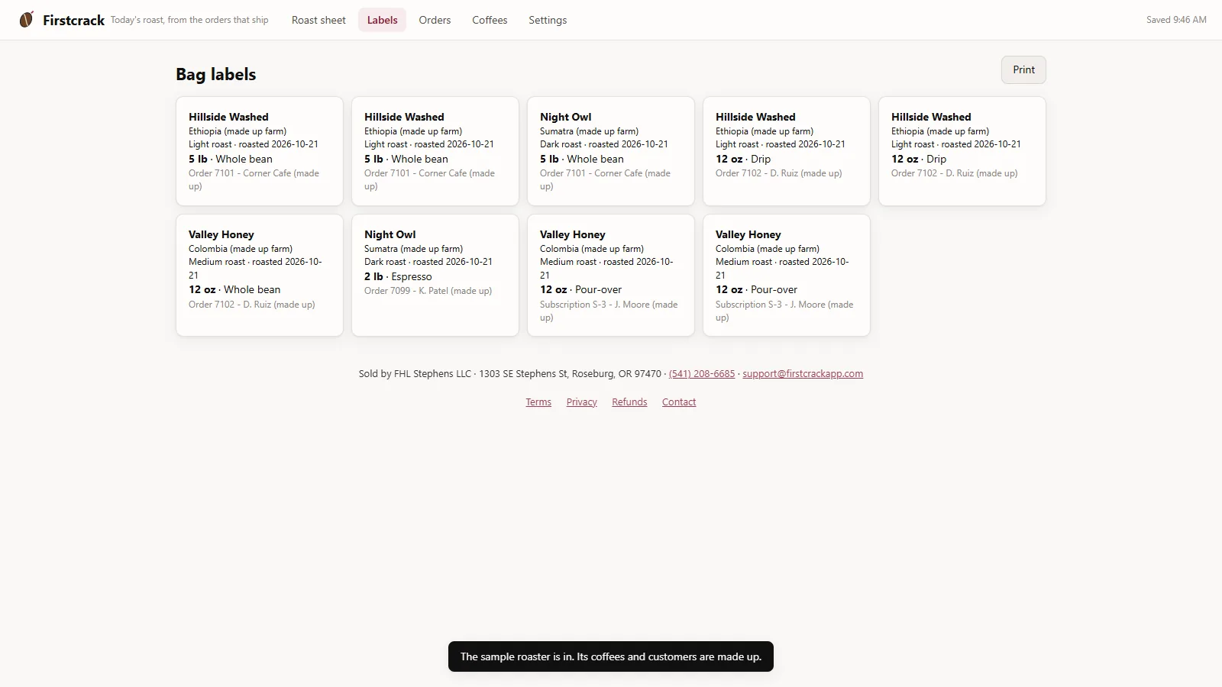The image size is (1222, 687).
Task: Click 'Order 7099 - K. Patel (made up)' text
Action: (x=428, y=291)
